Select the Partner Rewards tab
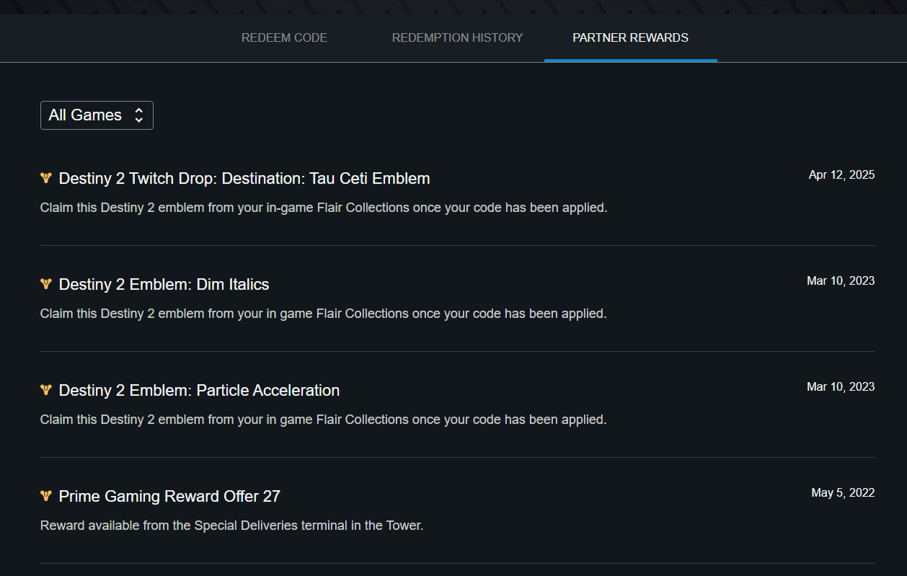This screenshot has width=907, height=576. tap(630, 37)
